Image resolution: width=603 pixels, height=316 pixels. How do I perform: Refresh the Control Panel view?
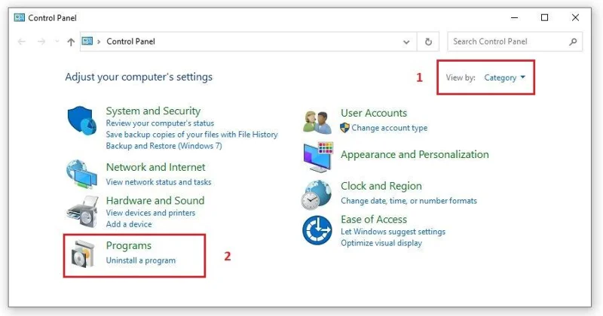(x=428, y=42)
